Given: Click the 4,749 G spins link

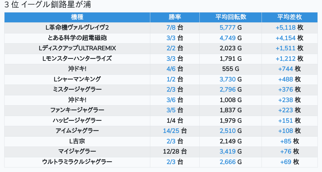Looking at the screenshot, I should pos(227,38).
